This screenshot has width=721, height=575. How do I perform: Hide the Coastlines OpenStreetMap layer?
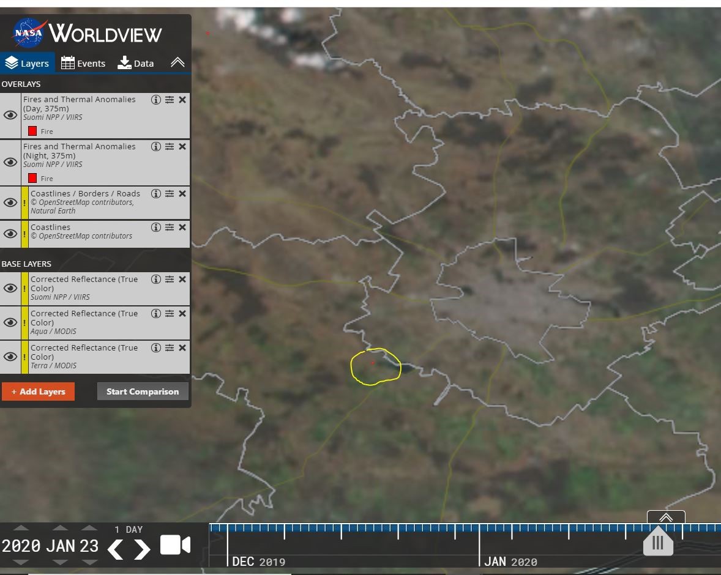[10, 234]
